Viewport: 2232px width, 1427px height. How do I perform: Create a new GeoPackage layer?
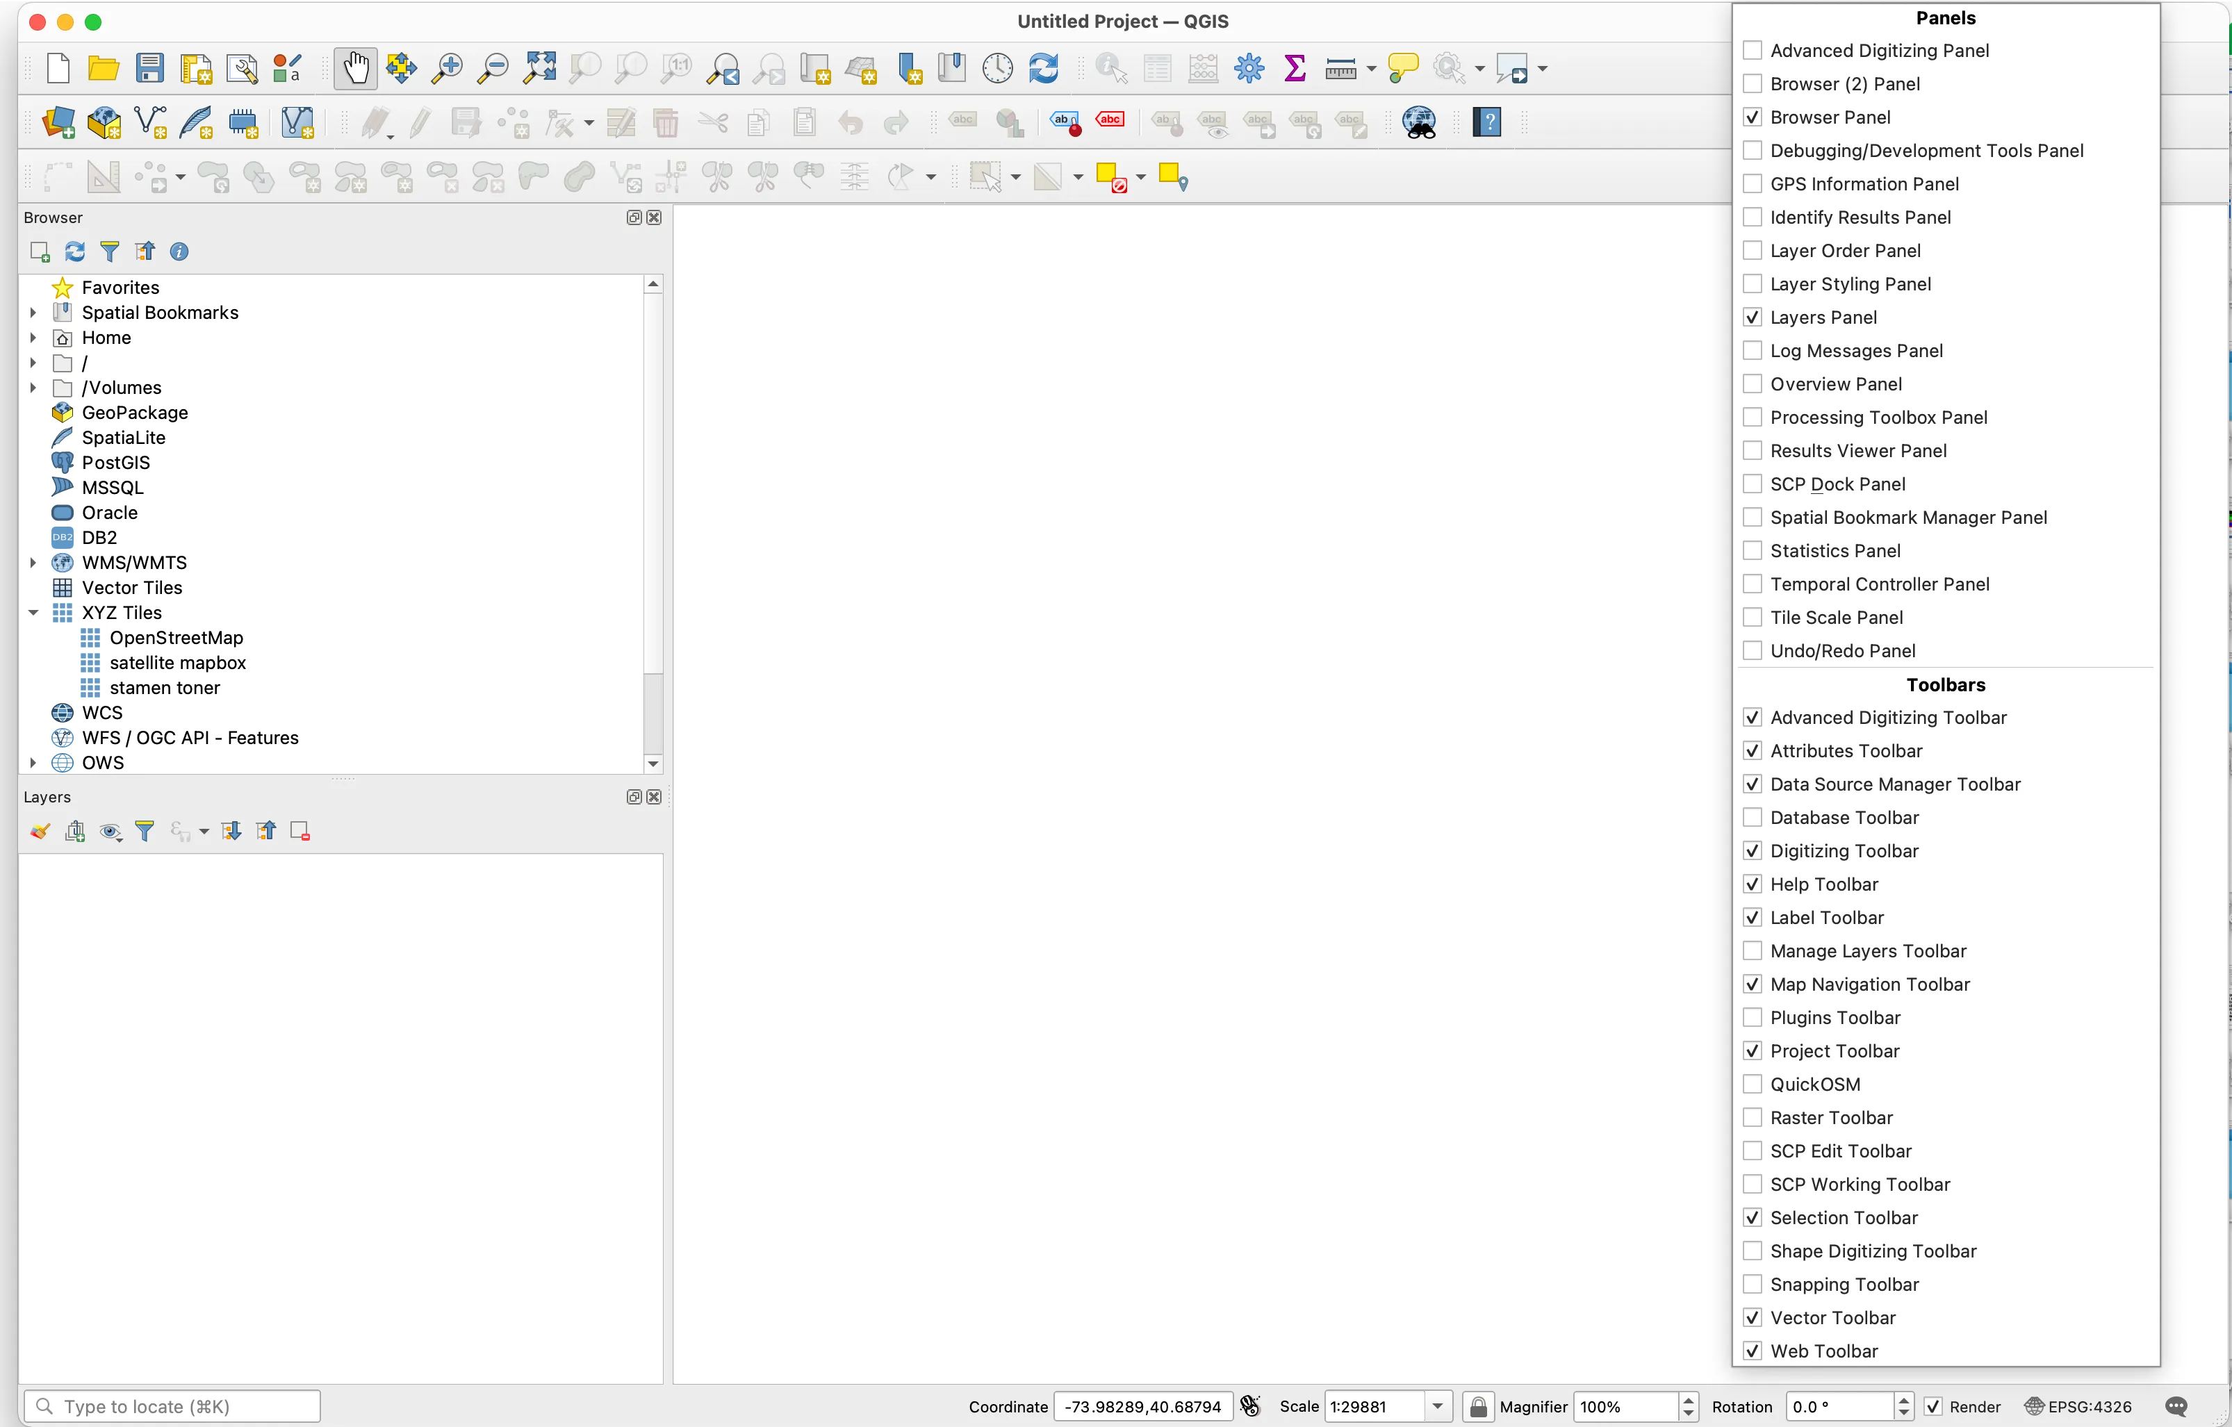(102, 122)
